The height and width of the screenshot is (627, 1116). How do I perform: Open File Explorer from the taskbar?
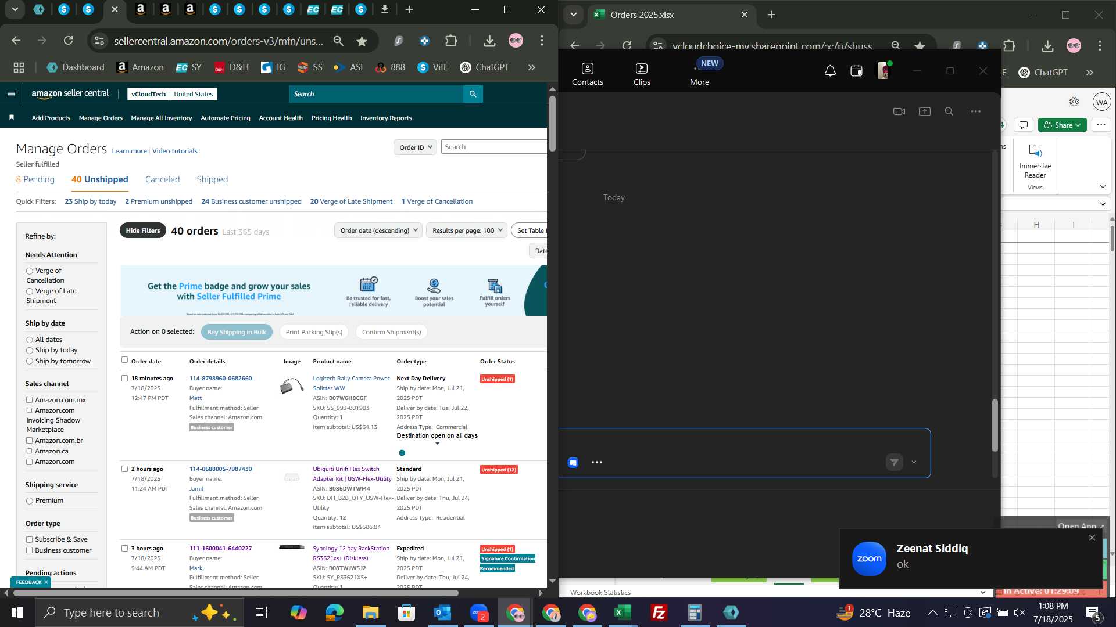[x=370, y=612]
